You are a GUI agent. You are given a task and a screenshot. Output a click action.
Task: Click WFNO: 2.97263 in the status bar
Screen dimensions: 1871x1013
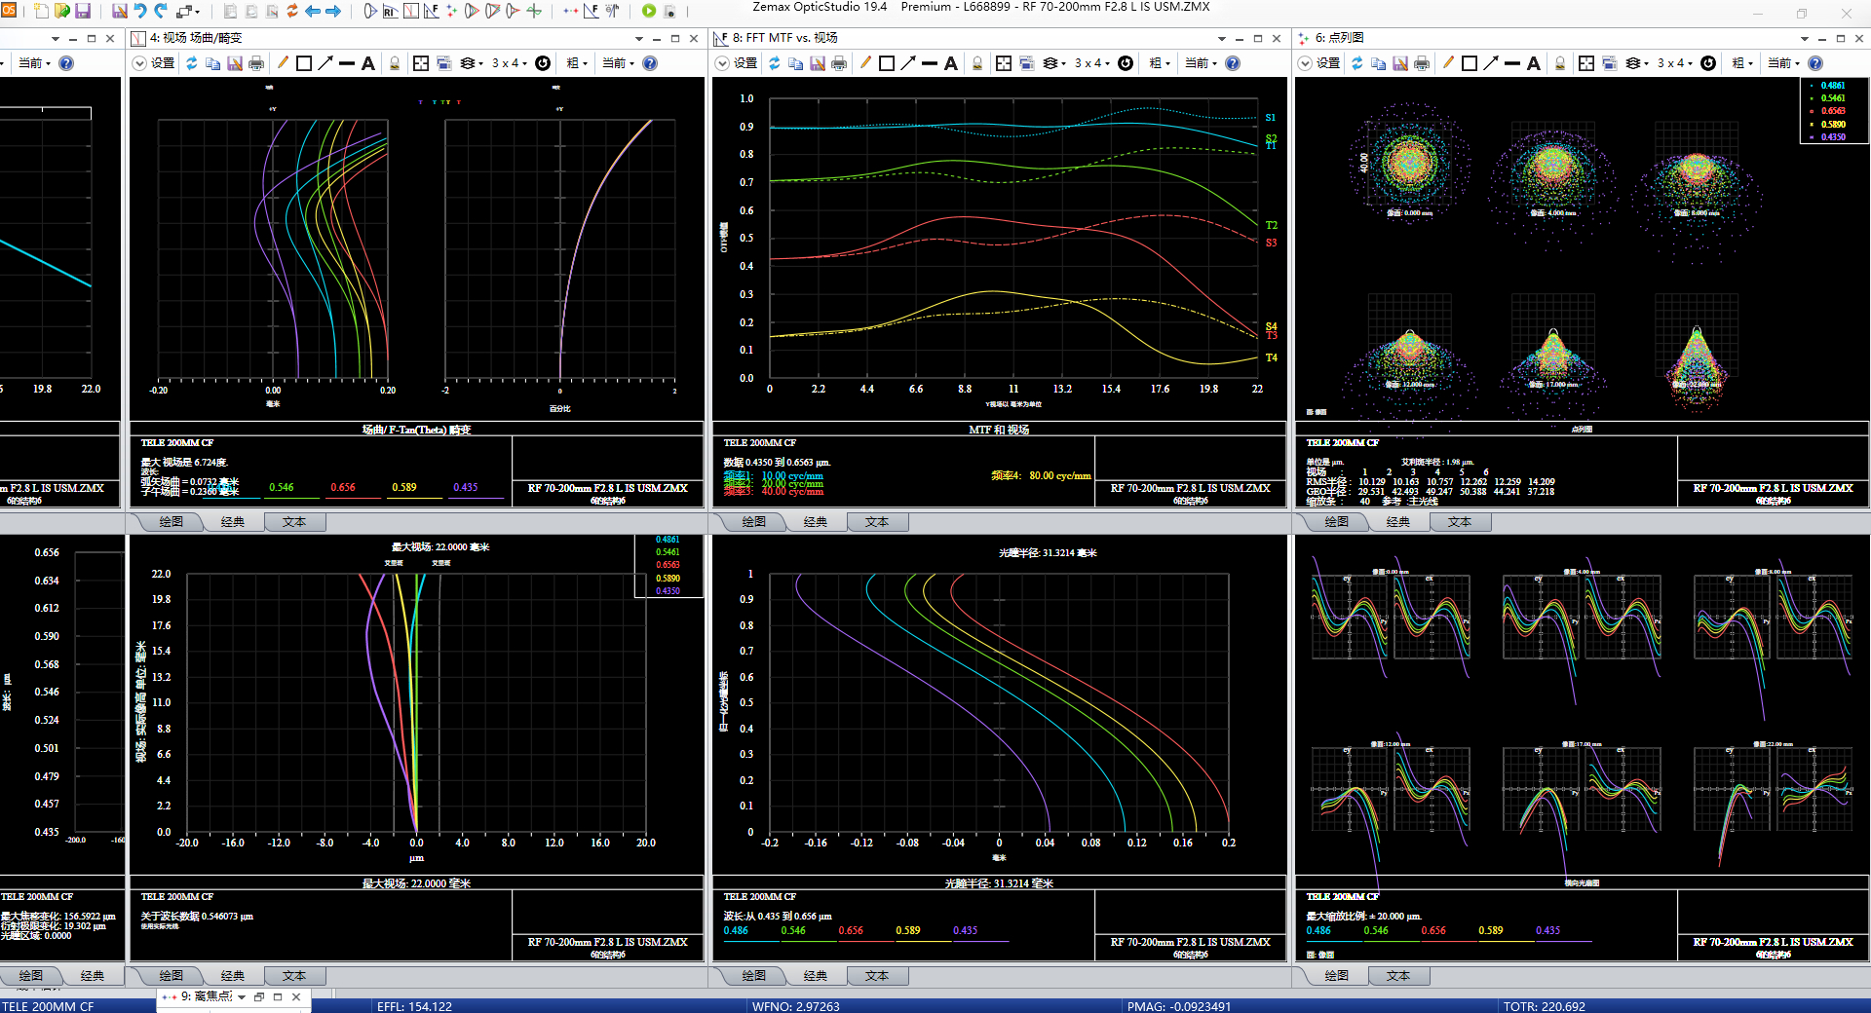(795, 1006)
